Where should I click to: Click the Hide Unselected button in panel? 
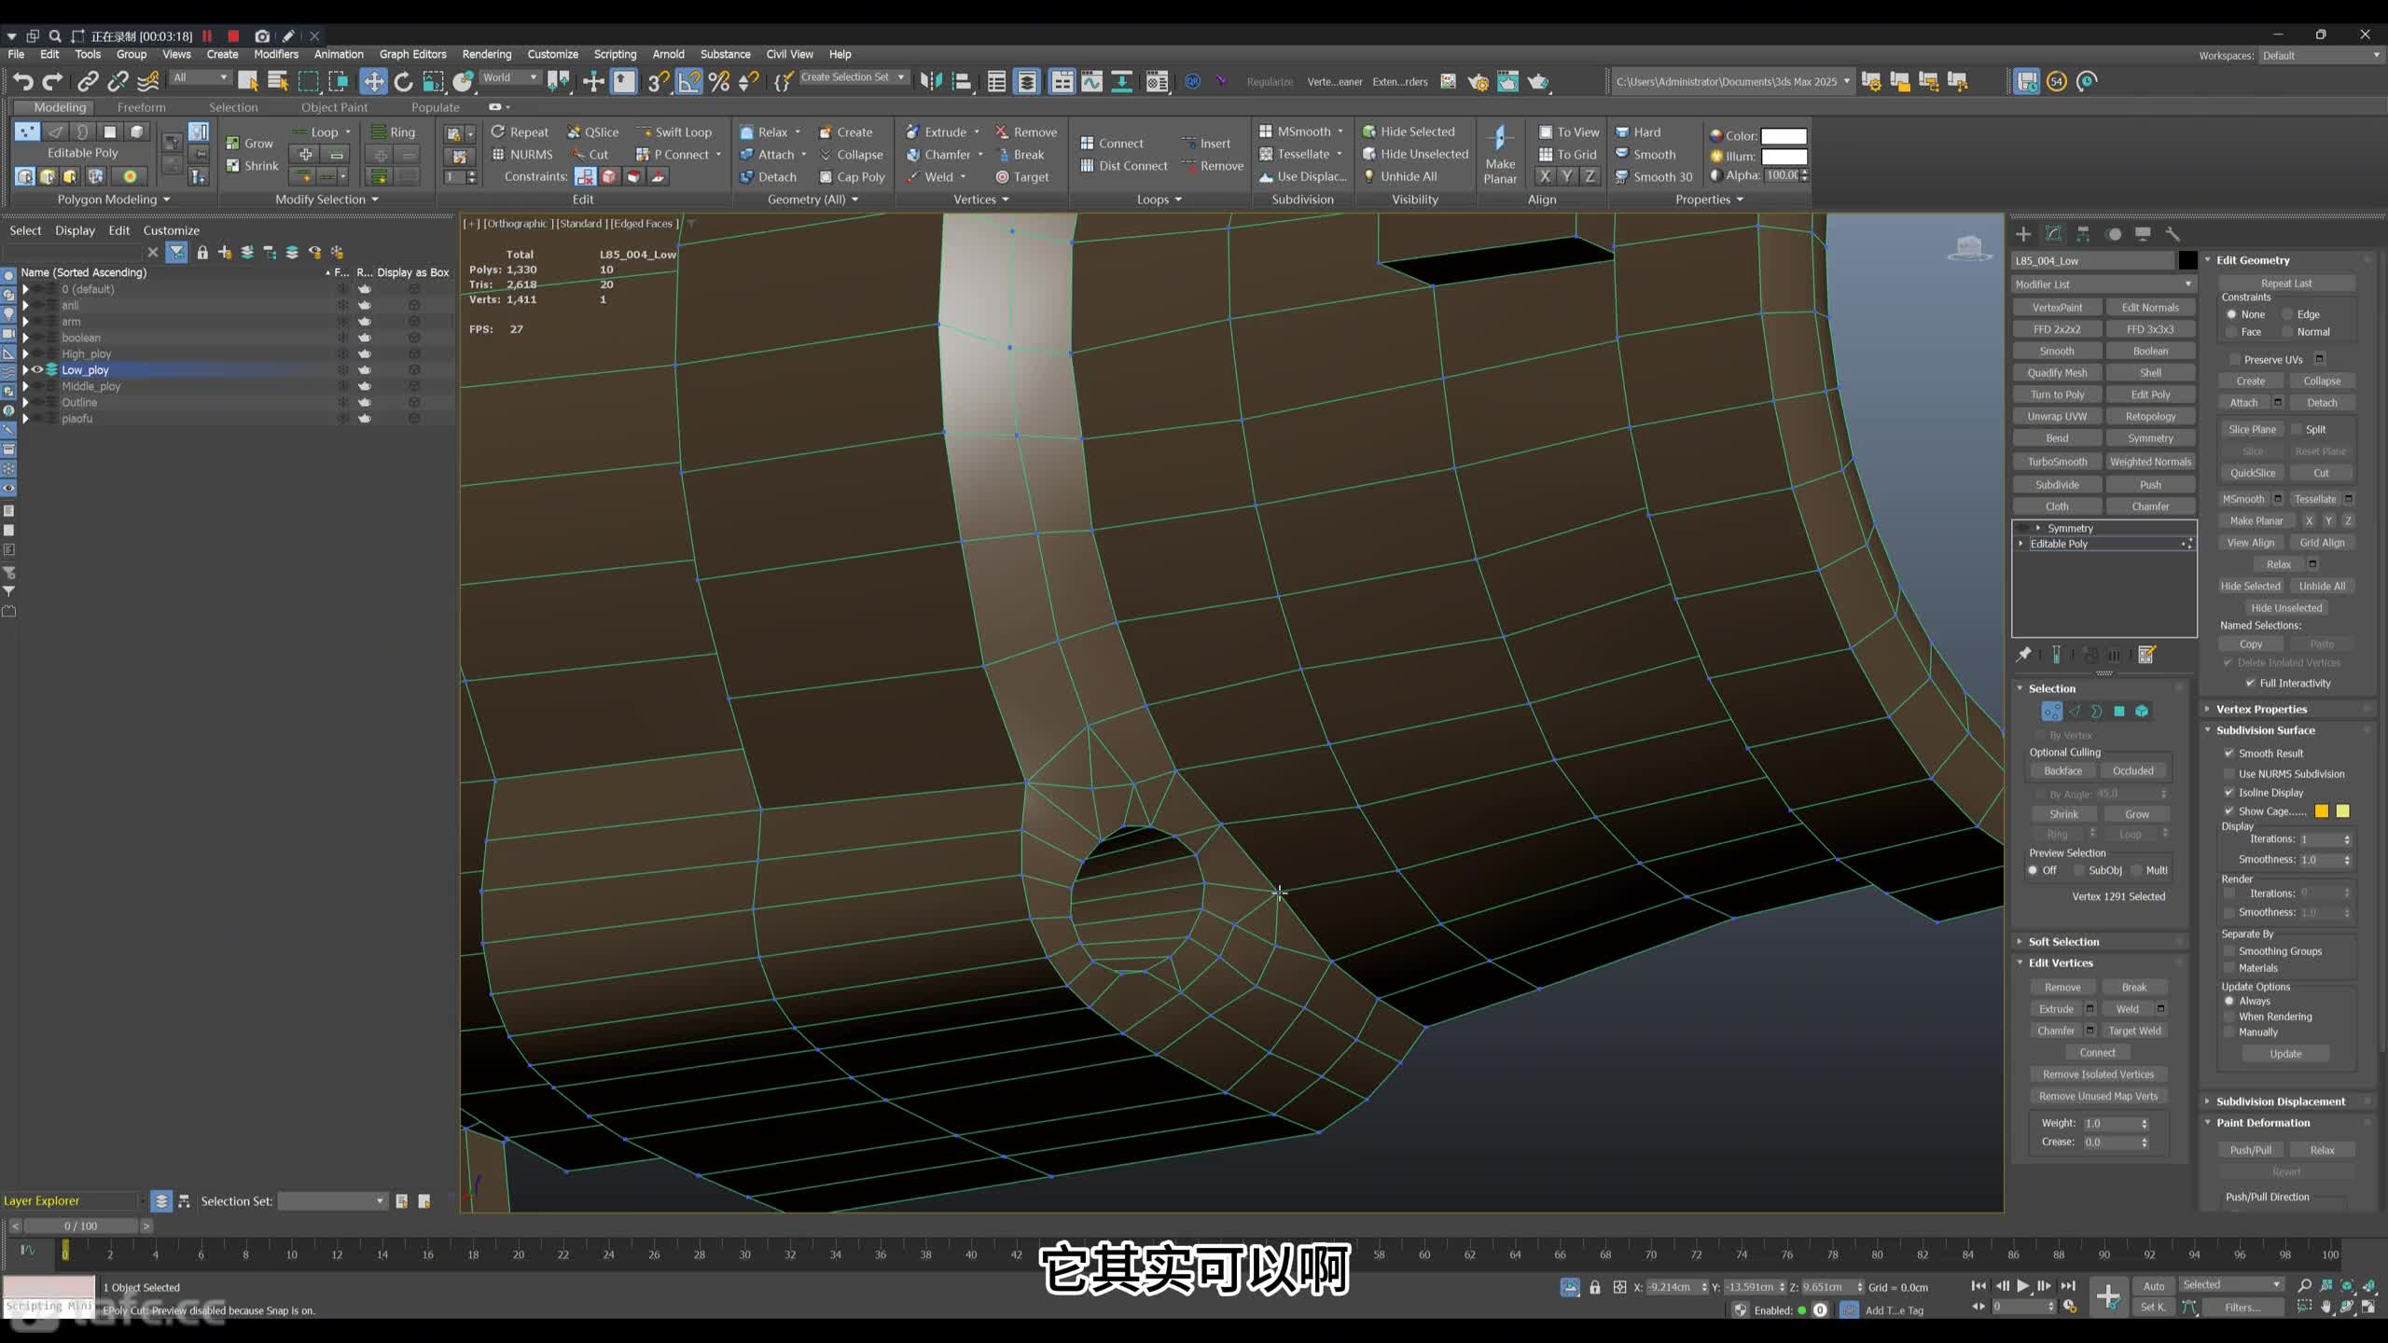(x=2285, y=608)
